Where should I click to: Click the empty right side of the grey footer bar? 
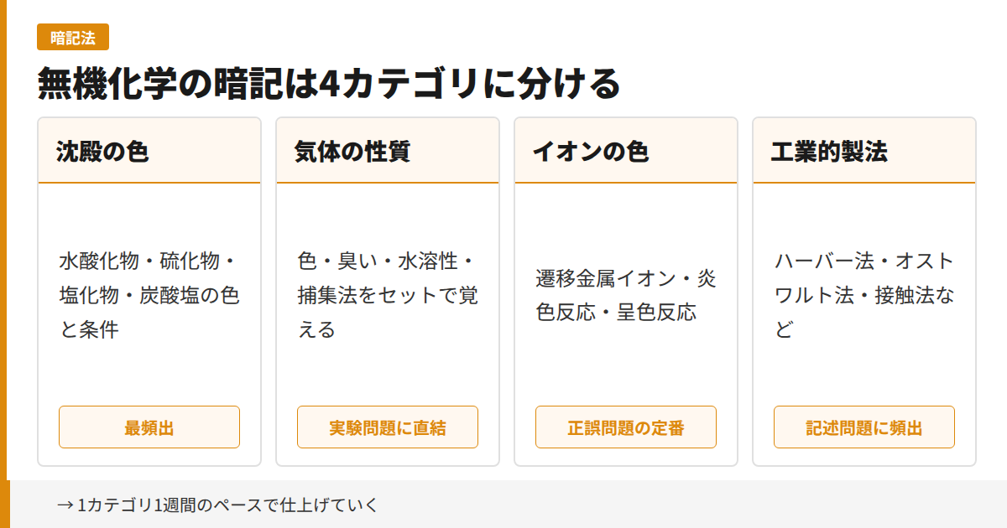pos(755,505)
